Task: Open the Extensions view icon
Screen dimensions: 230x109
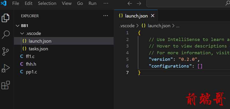Action: [6, 85]
